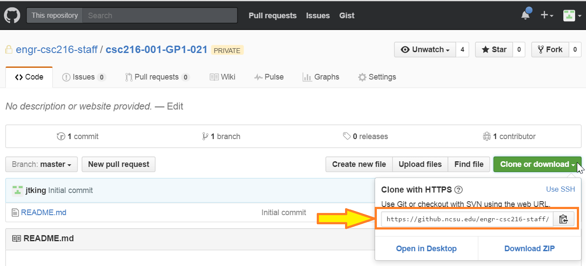The image size is (586, 266).
Task: Open account menu via profile avatar
Action: tap(569, 15)
